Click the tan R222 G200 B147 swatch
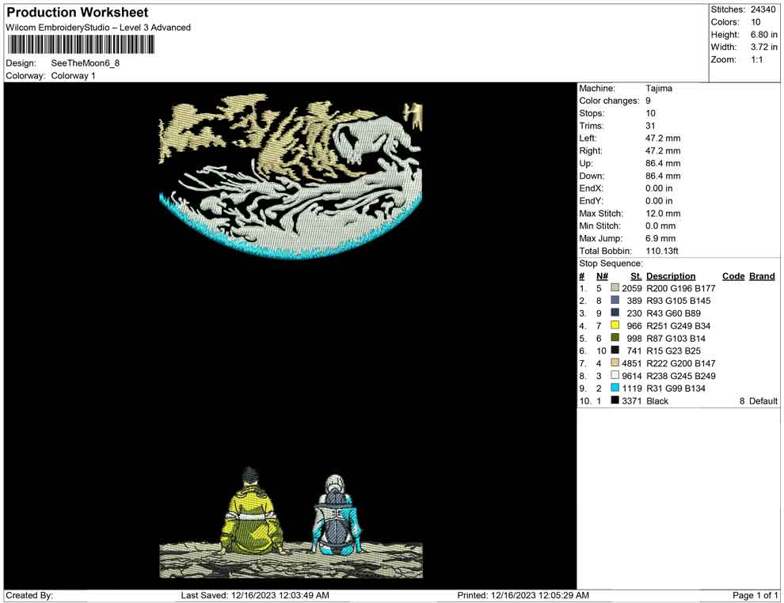 pyautogui.click(x=615, y=362)
